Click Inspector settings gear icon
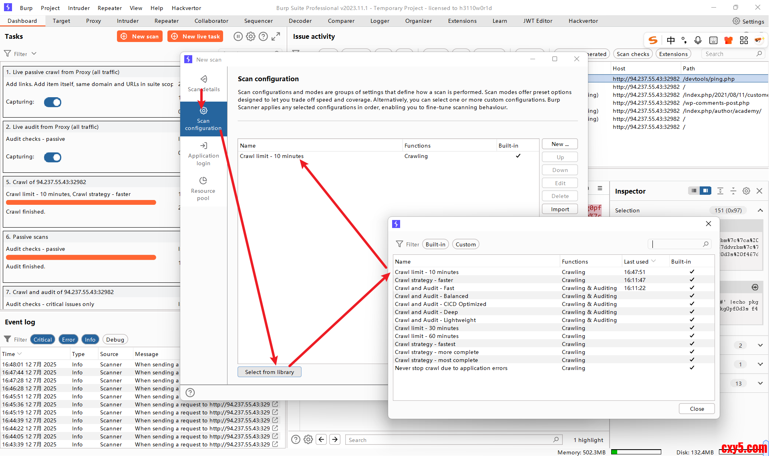This screenshot has height=456, width=769. 746,191
